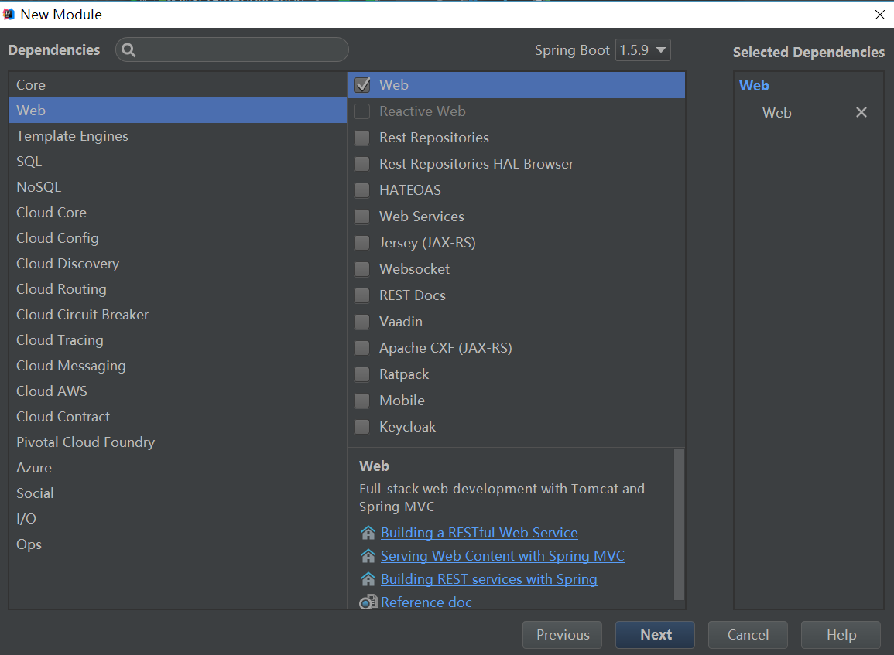Click the Previous button
Image resolution: width=894 pixels, height=655 pixels.
(x=562, y=634)
